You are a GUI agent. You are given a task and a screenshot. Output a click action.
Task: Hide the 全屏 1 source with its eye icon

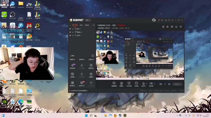(70, 35)
